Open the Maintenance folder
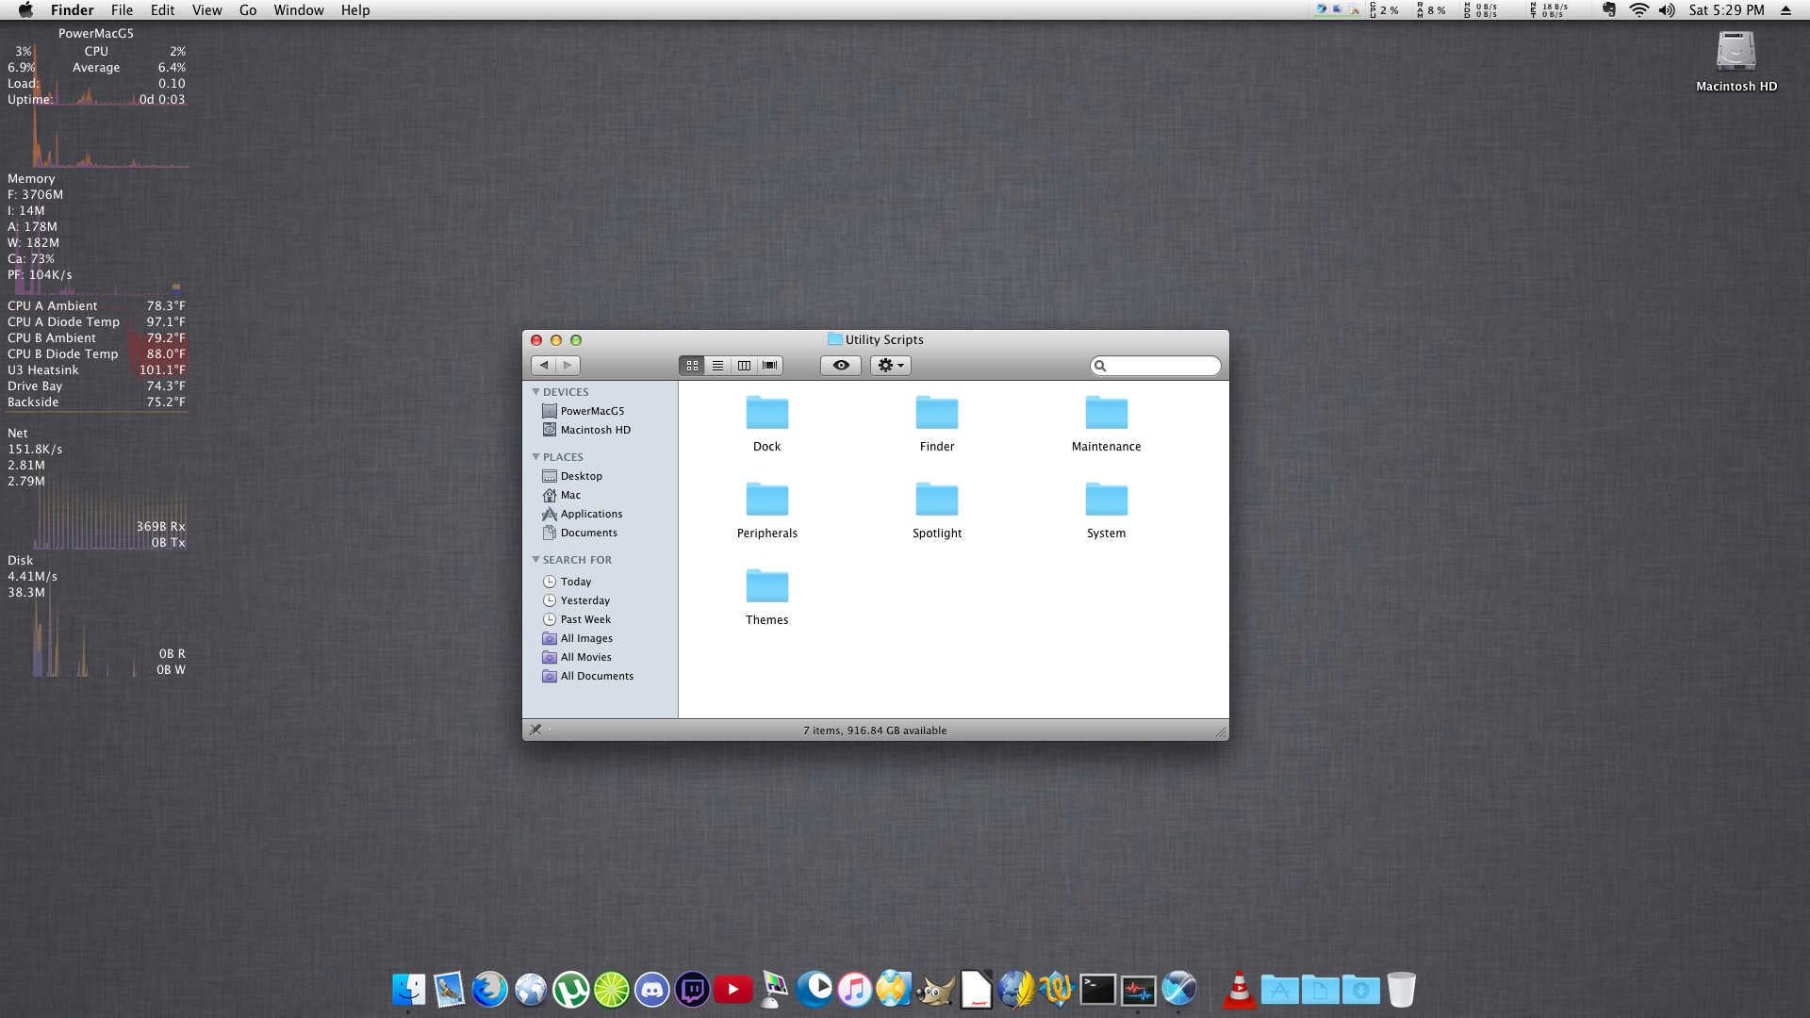Viewport: 1810px width, 1018px height. (1106, 414)
